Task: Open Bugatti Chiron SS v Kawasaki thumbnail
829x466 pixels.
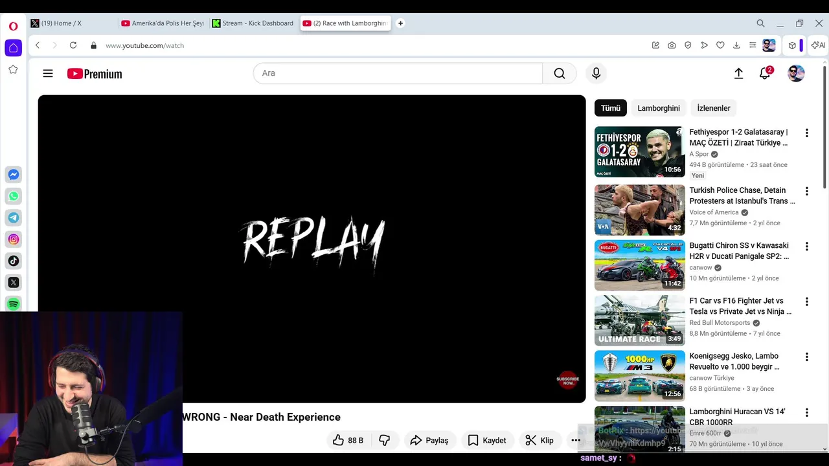Action: click(x=640, y=265)
